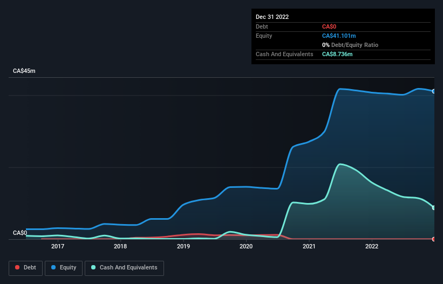Click the CA$8.736m cash value in tooltip
443x284 pixels.
point(337,54)
